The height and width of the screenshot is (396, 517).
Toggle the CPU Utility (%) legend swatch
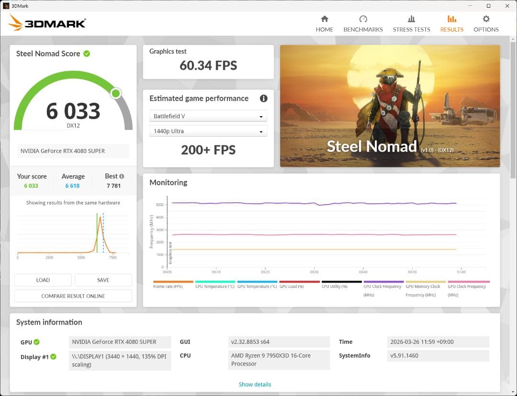(x=342, y=282)
